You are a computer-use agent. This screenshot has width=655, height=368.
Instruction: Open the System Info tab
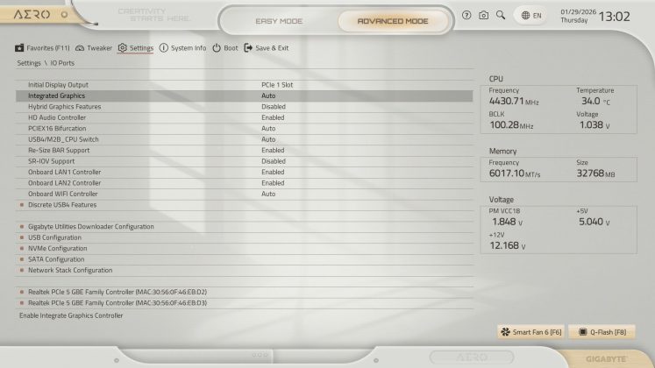(182, 48)
